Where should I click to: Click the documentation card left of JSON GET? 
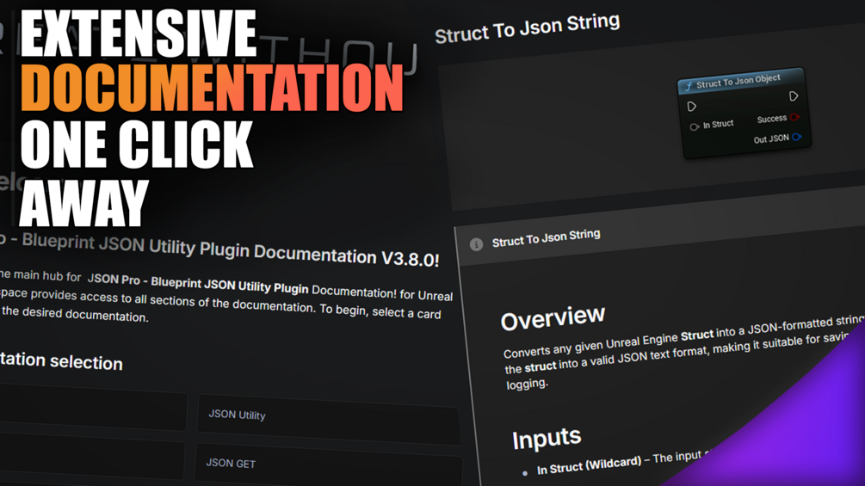[x=91, y=457]
